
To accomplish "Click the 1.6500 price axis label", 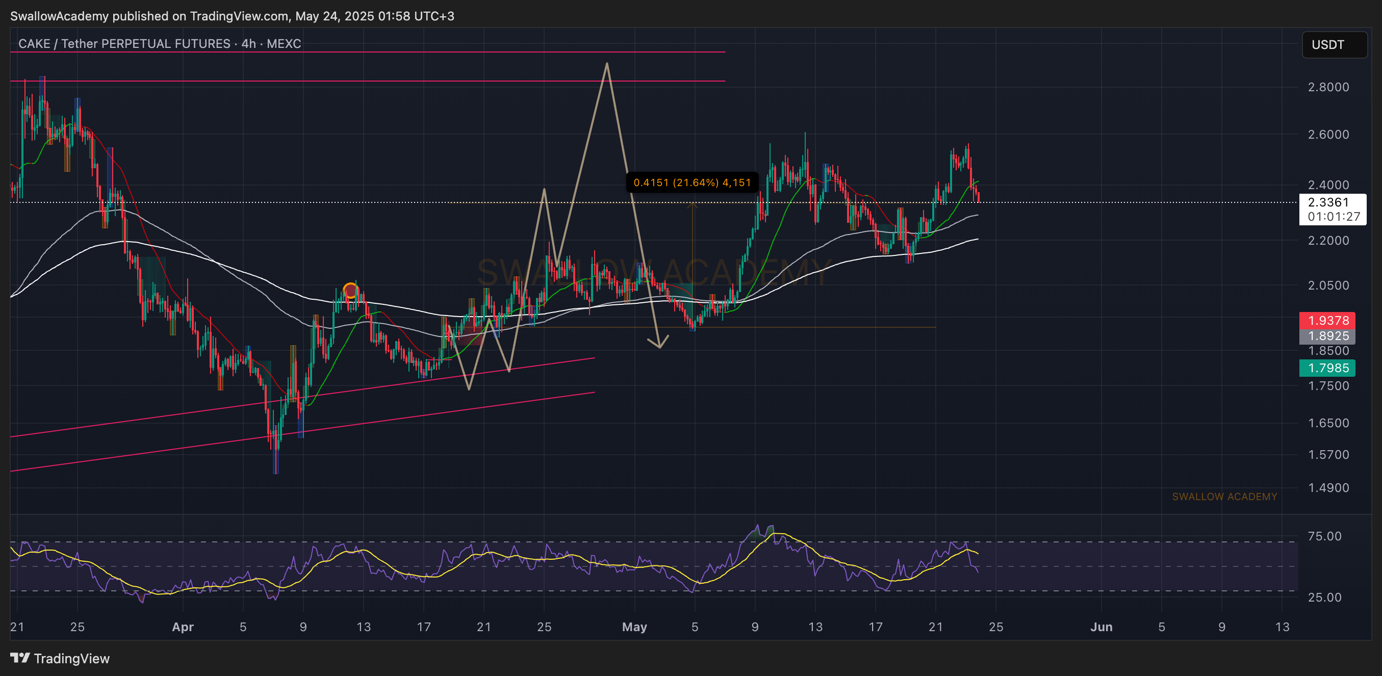I will (1328, 423).
